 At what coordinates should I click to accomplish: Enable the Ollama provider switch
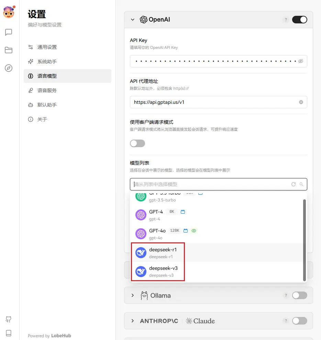[x=299, y=295]
